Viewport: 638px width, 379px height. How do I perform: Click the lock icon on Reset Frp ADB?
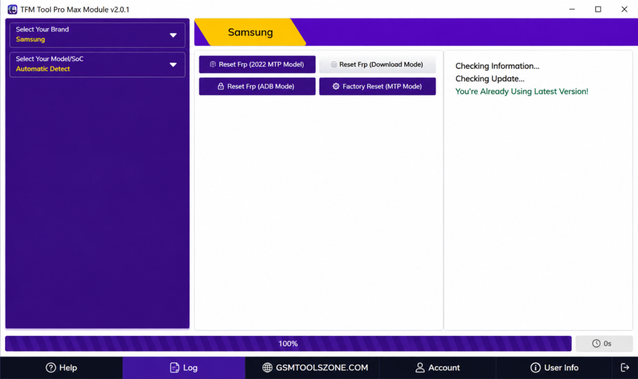click(221, 86)
